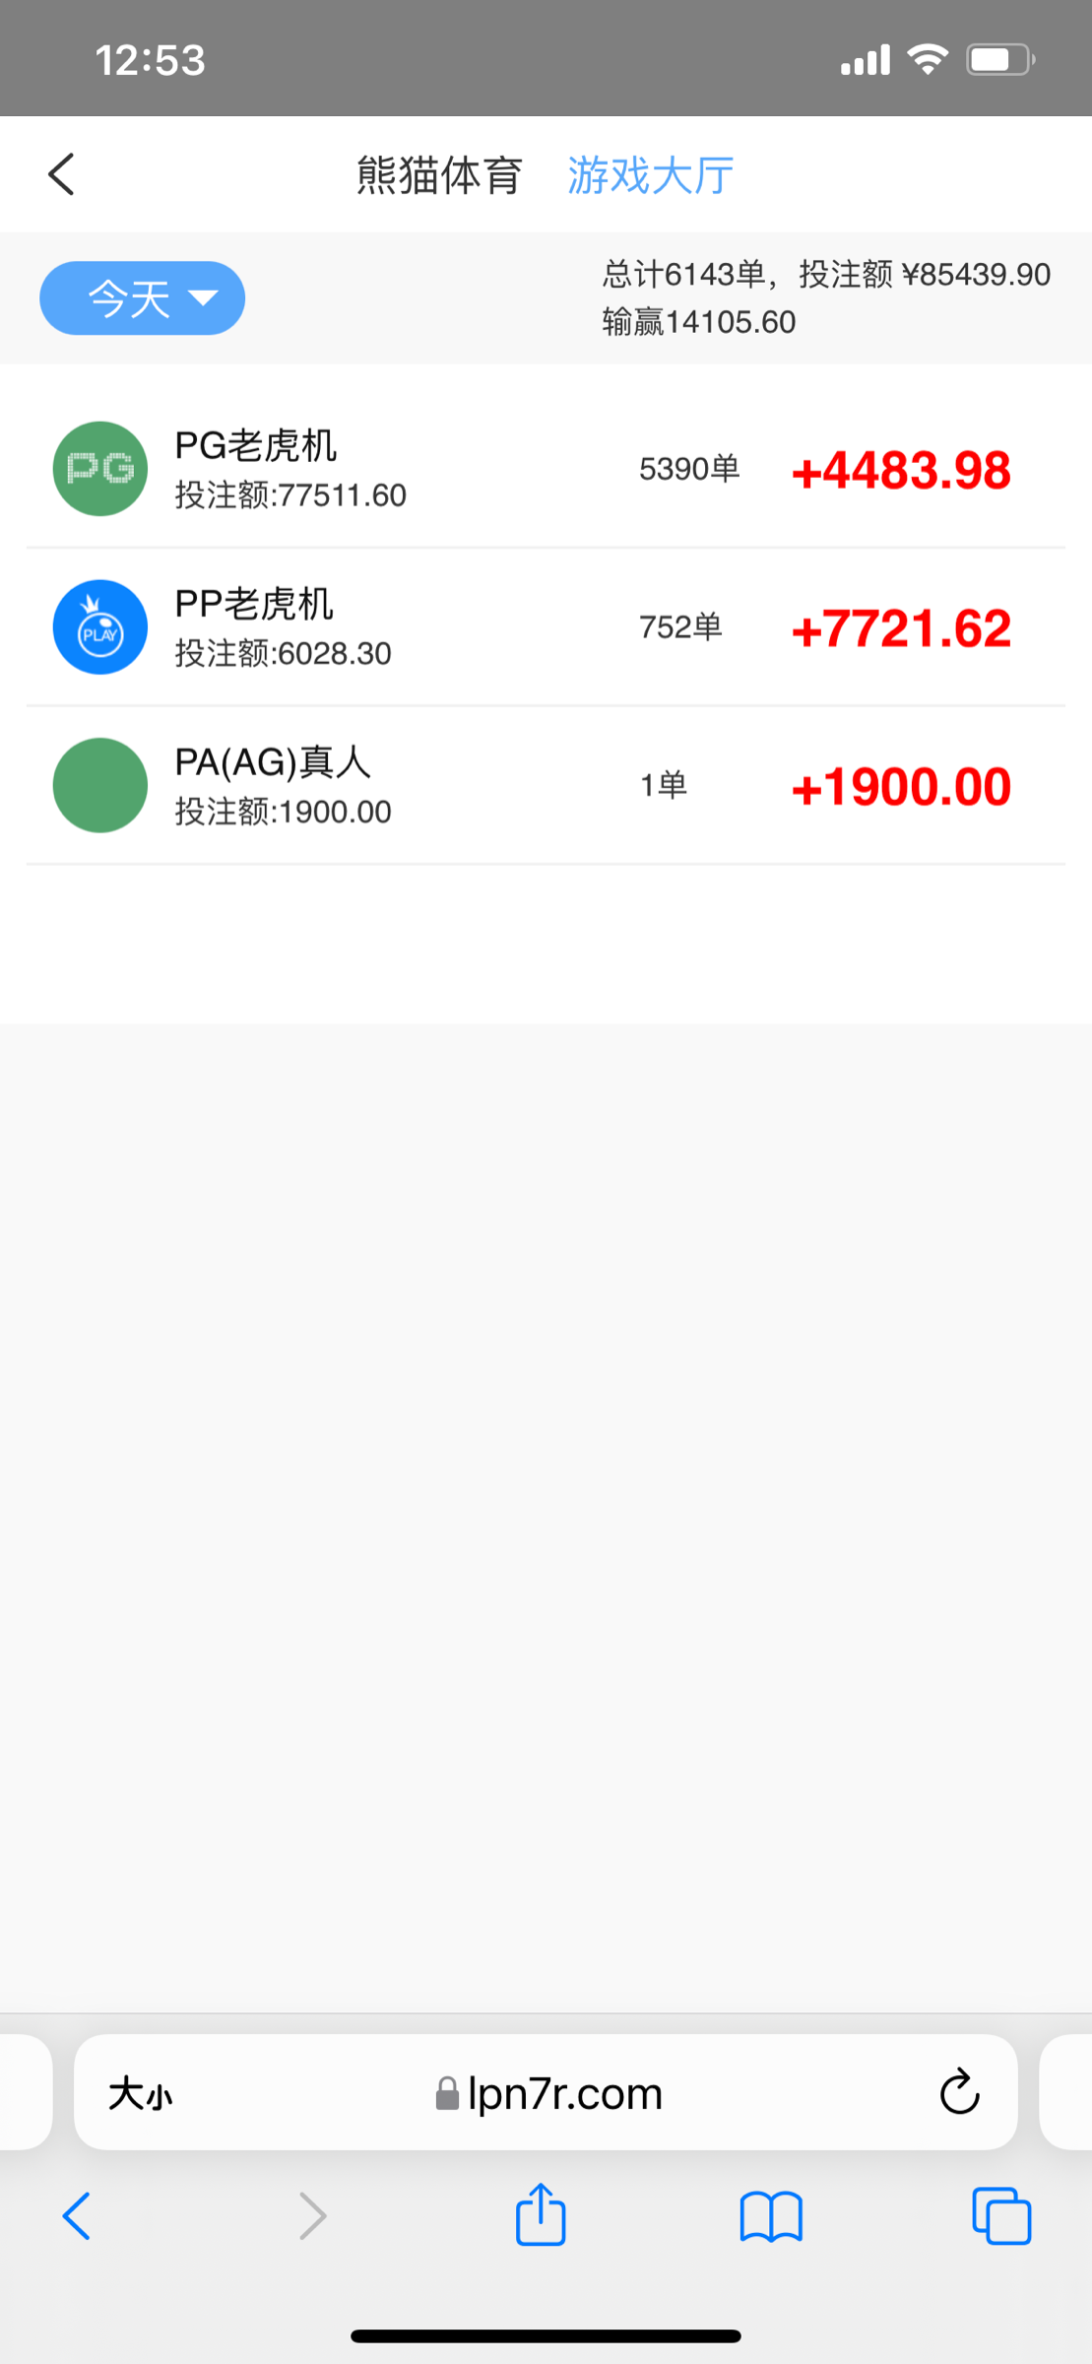Open the 今天 date filter dropdown
The width and height of the screenshot is (1092, 2364).
point(143,297)
